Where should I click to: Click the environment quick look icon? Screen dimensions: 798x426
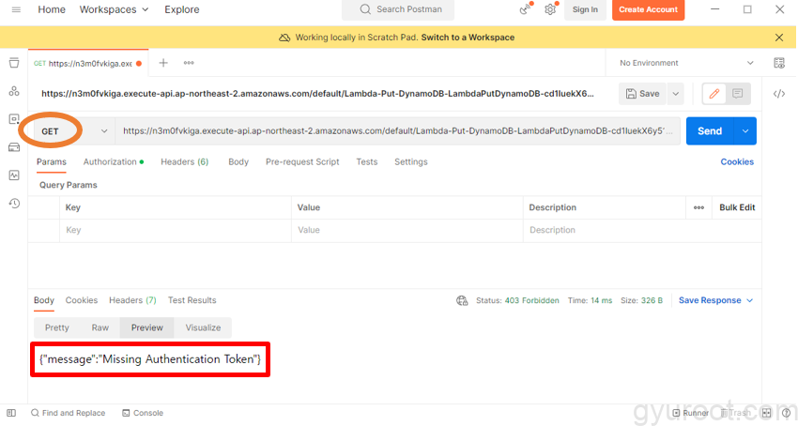[x=779, y=63]
